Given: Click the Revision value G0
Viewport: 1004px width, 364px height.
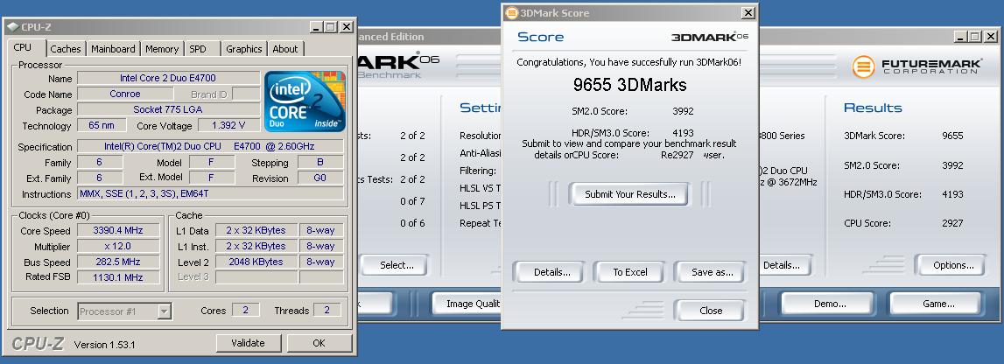Looking at the screenshot, I should point(320,178).
